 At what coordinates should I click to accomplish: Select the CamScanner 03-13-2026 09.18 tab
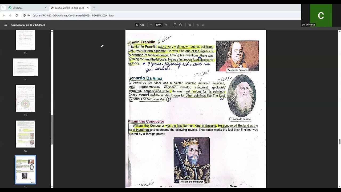tap(70, 8)
